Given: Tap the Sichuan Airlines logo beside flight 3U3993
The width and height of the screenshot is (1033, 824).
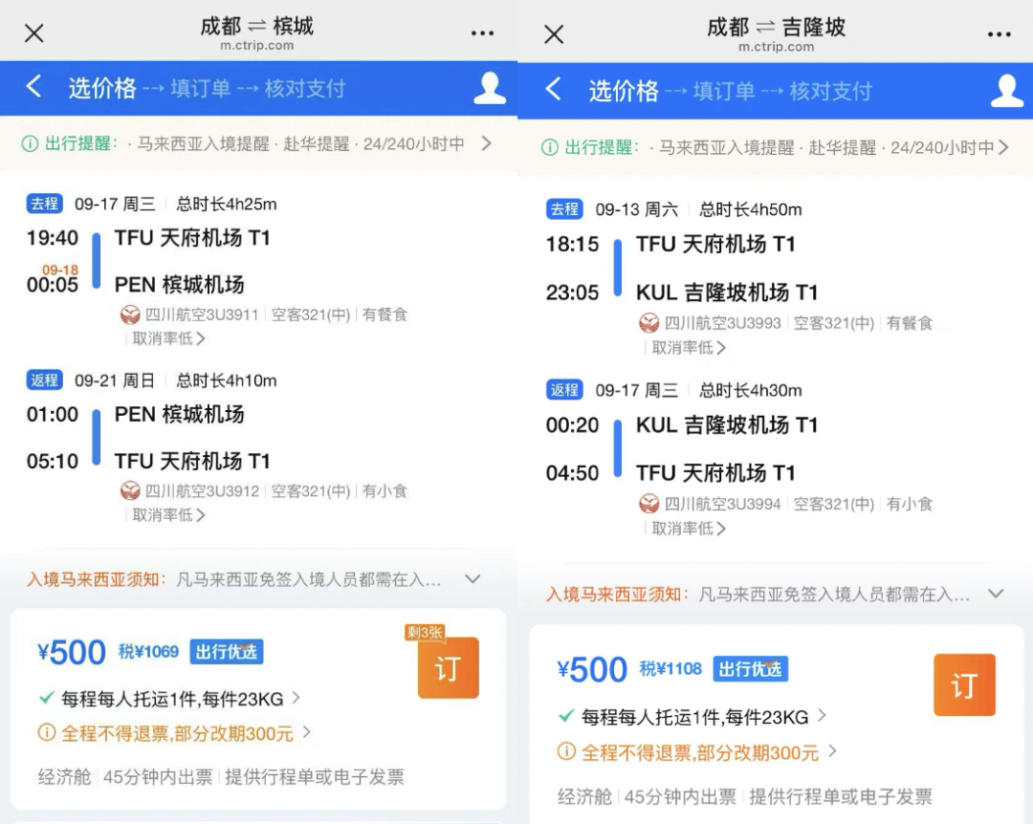Looking at the screenshot, I should [648, 323].
